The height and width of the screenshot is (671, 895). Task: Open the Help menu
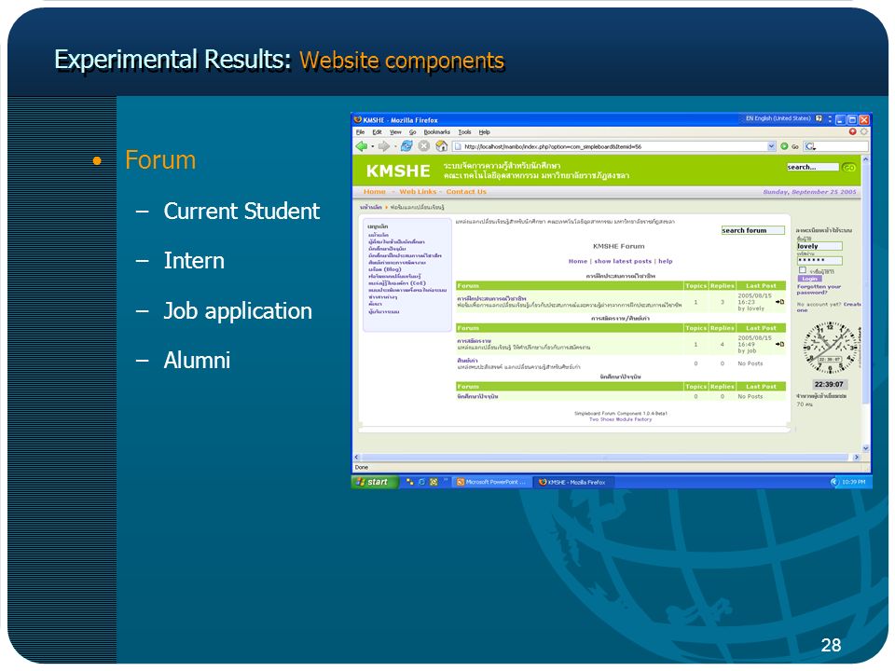pos(484,131)
